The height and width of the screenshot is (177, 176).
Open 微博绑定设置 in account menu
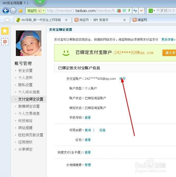29,106
